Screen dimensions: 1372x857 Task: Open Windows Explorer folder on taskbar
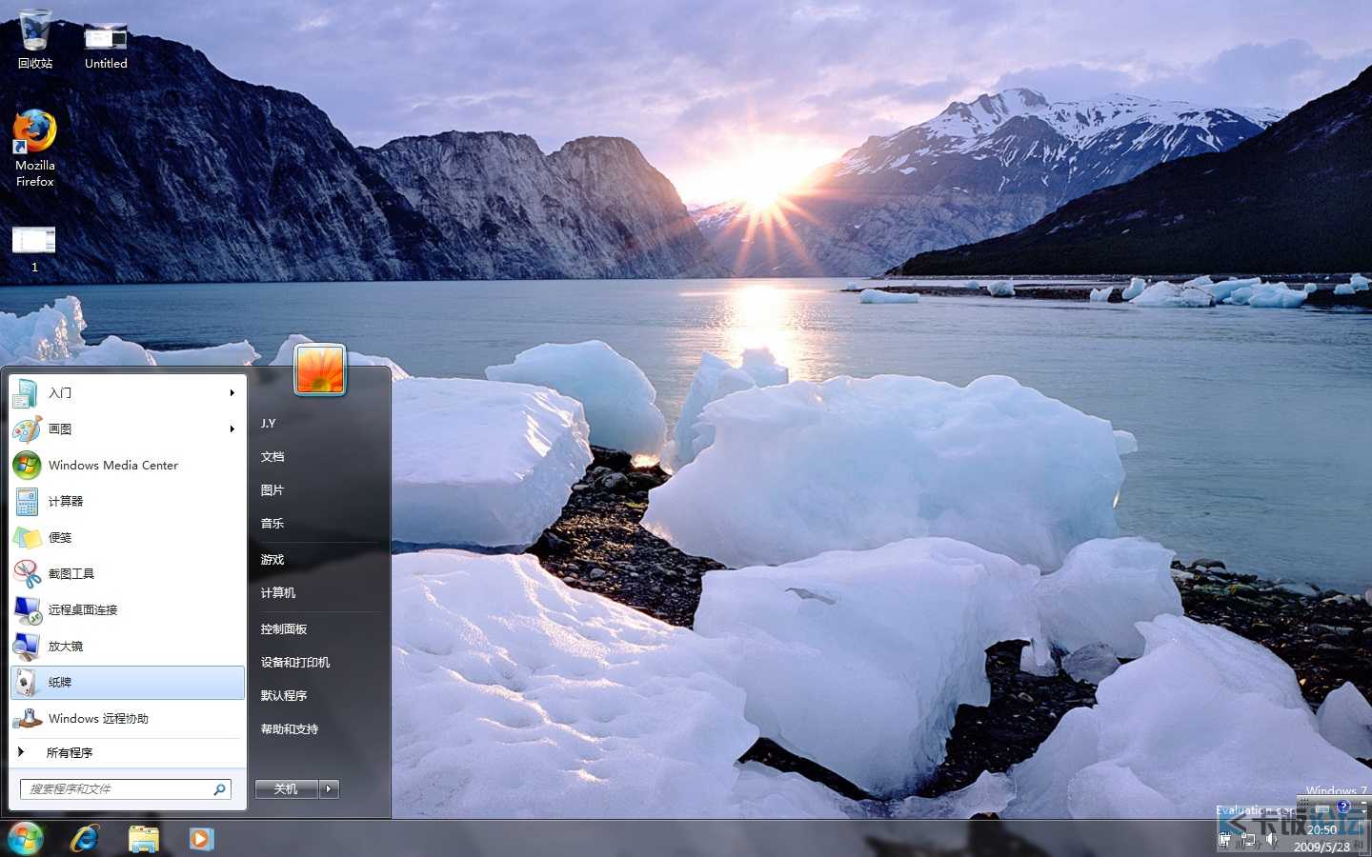click(x=144, y=839)
